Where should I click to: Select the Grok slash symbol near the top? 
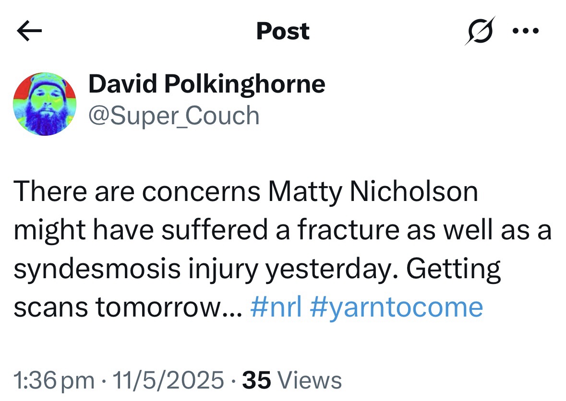click(x=481, y=30)
